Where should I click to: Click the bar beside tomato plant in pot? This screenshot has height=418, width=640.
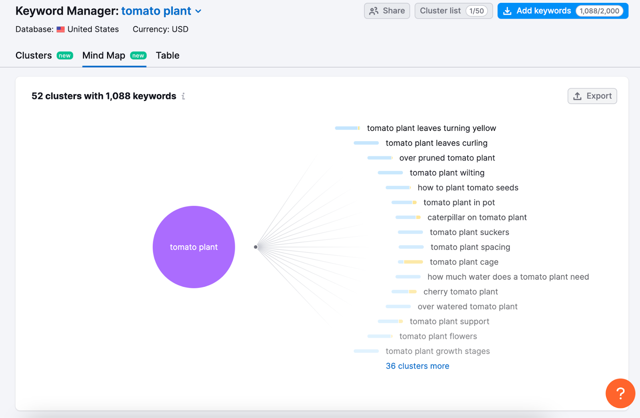[x=404, y=202]
